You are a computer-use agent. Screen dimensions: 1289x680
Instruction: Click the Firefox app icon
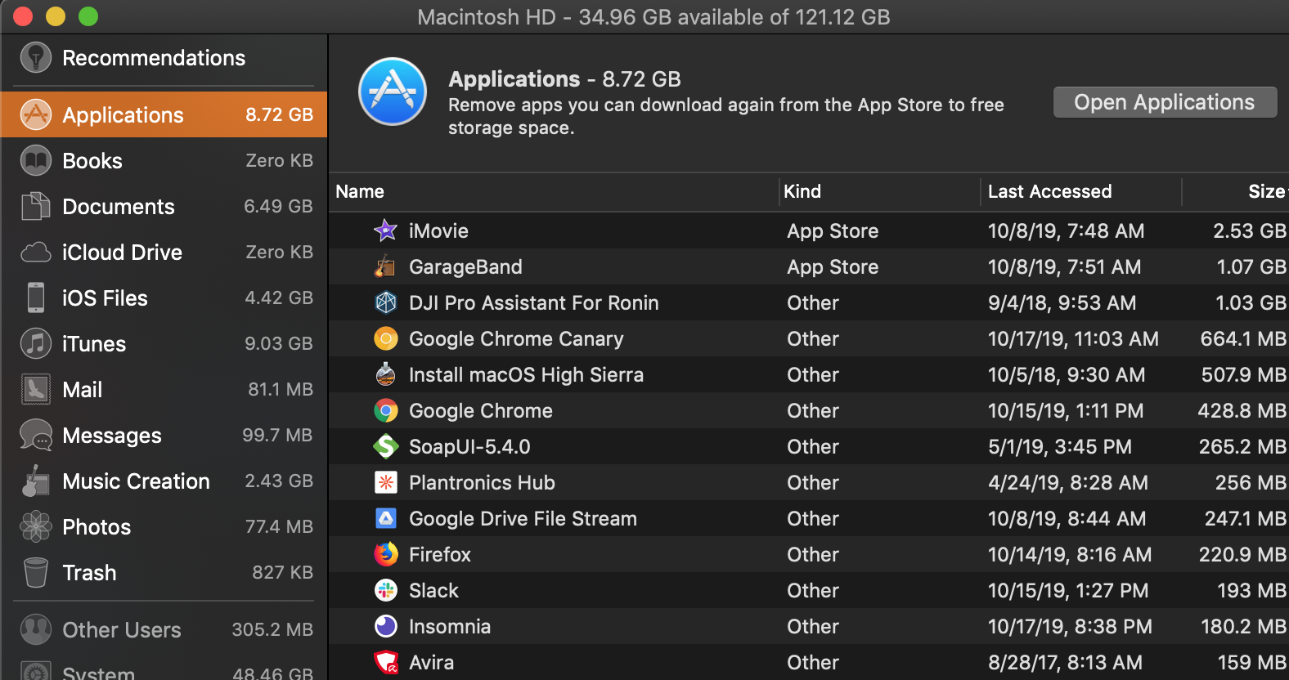(385, 554)
